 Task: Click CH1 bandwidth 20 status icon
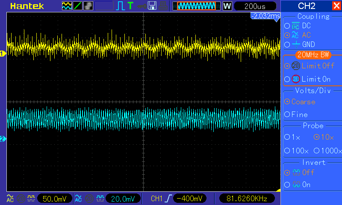(21, 199)
